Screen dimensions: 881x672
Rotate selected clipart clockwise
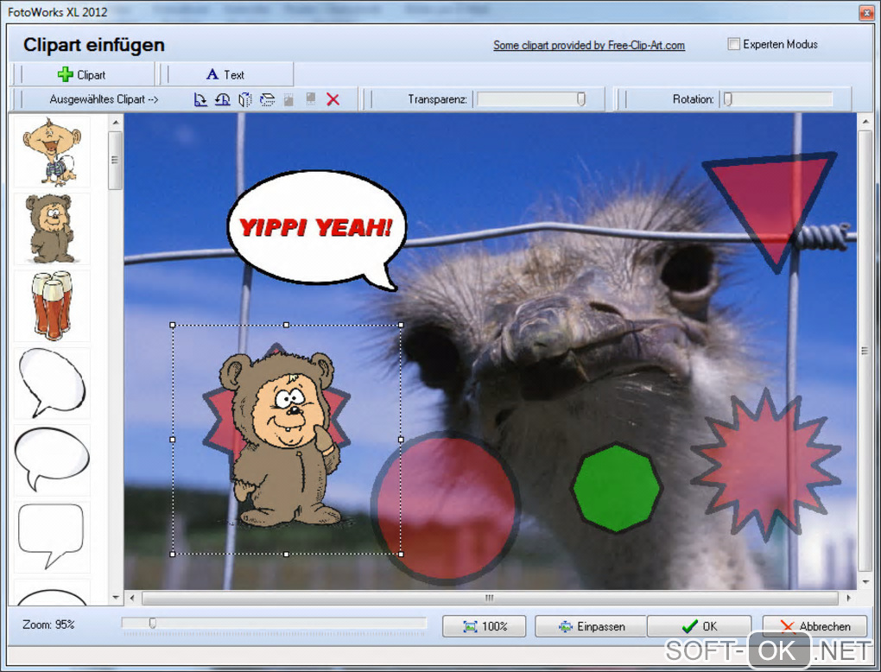[200, 99]
